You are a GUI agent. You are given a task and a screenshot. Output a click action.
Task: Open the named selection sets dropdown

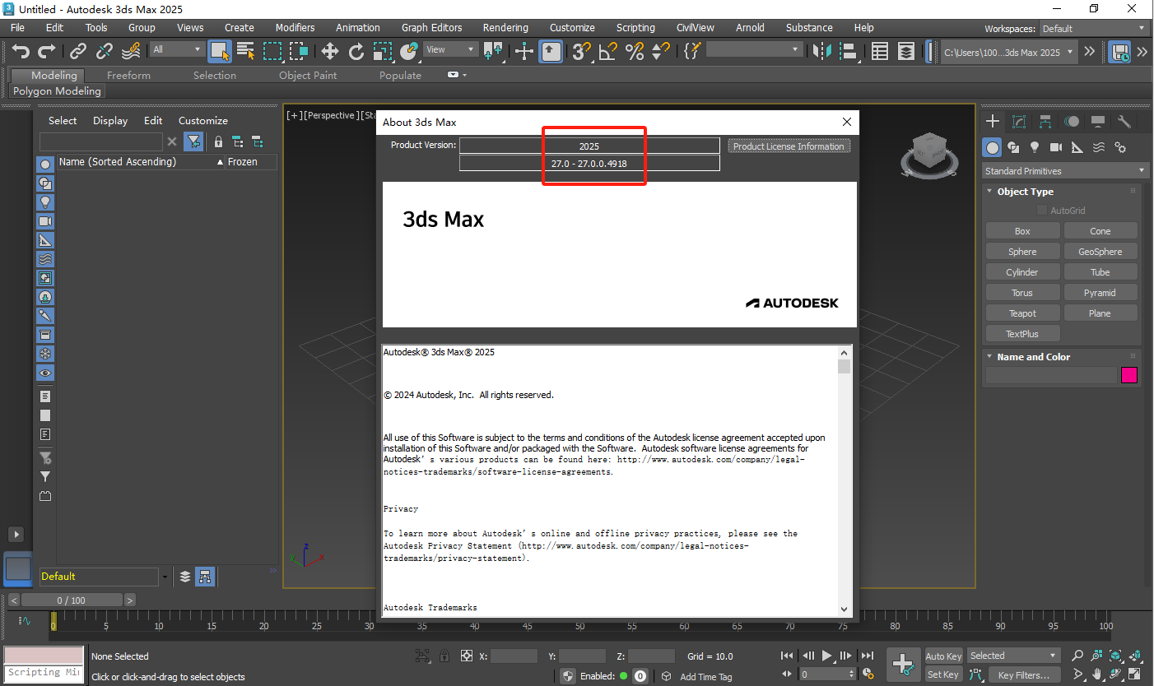click(x=754, y=49)
